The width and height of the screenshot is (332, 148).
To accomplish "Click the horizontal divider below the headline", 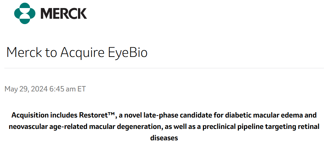I will [x=164, y=68].
